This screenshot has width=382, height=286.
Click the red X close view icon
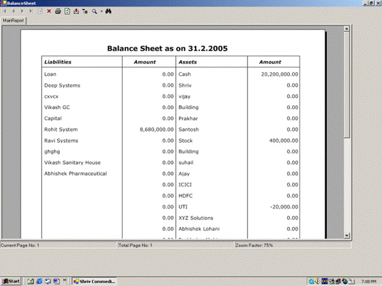49,11
